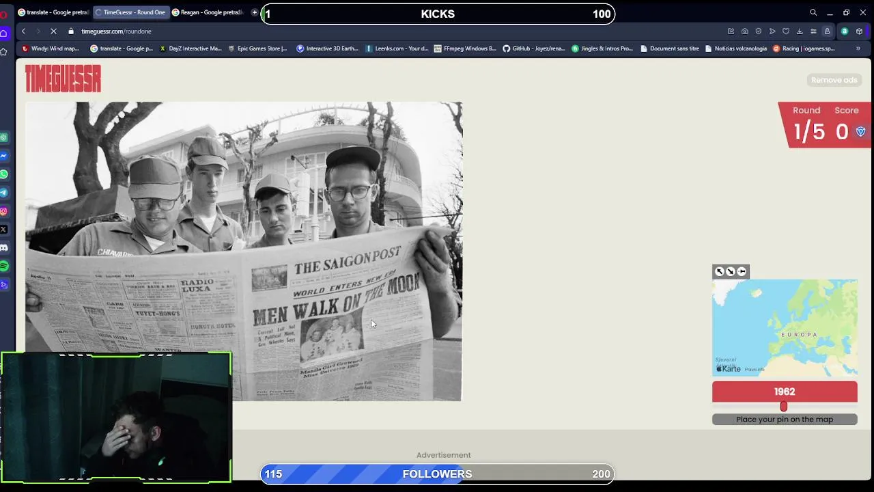Open the Opera menu logo
874x492 pixels.
point(4,14)
